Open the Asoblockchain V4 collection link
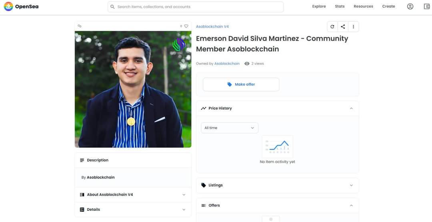Viewport: 432px width, 222px height. pos(212,26)
